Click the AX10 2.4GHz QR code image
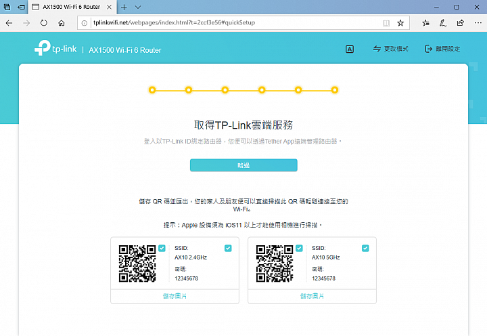Viewport: 487px width, 336px height. click(x=137, y=264)
